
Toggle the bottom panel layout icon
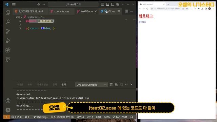(107, 4)
